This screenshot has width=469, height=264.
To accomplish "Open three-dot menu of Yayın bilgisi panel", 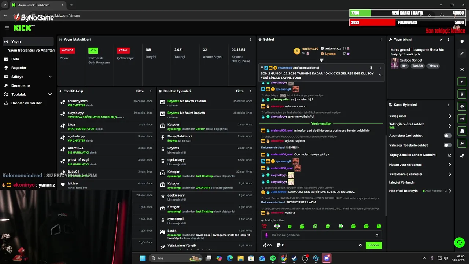I will point(450,40).
